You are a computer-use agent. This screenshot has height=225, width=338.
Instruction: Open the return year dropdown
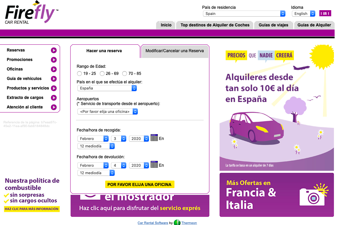click(139, 165)
